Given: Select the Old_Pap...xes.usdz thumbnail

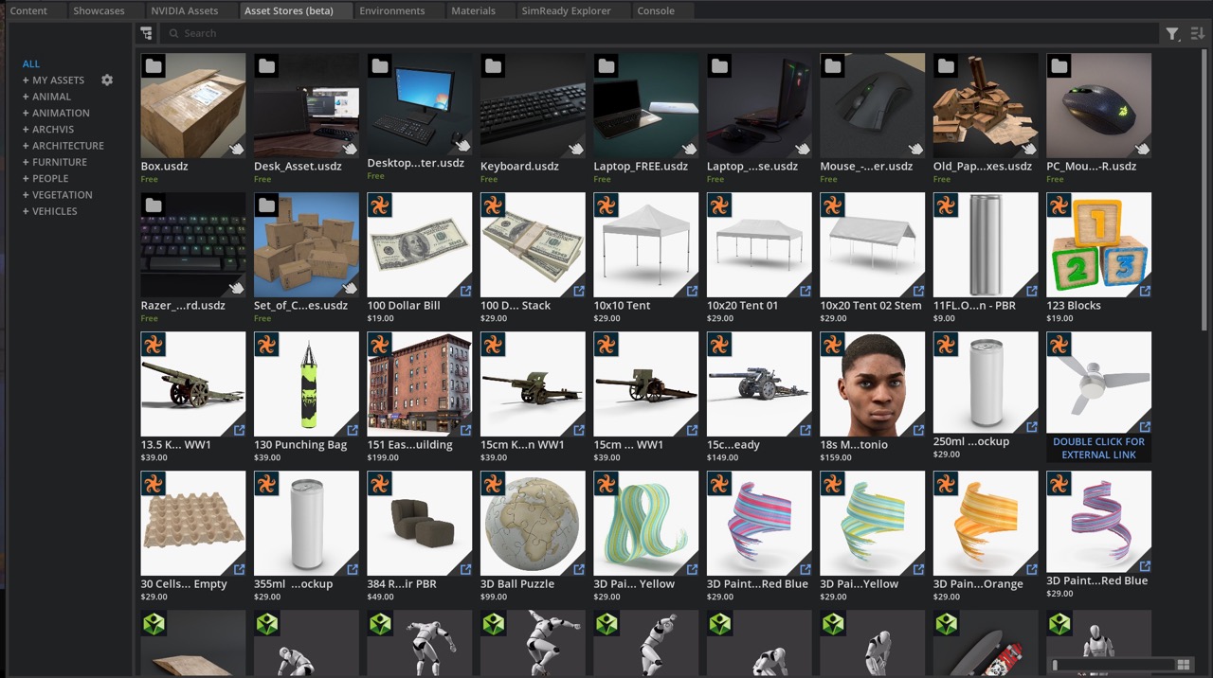Looking at the screenshot, I should [986, 105].
